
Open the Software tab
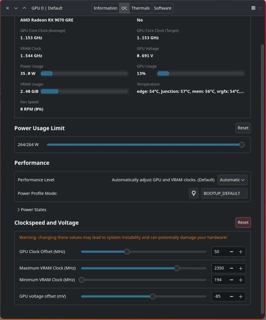(163, 8)
